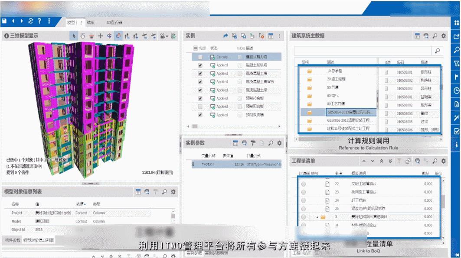Switch to the 结果 tab

click(x=91, y=23)
